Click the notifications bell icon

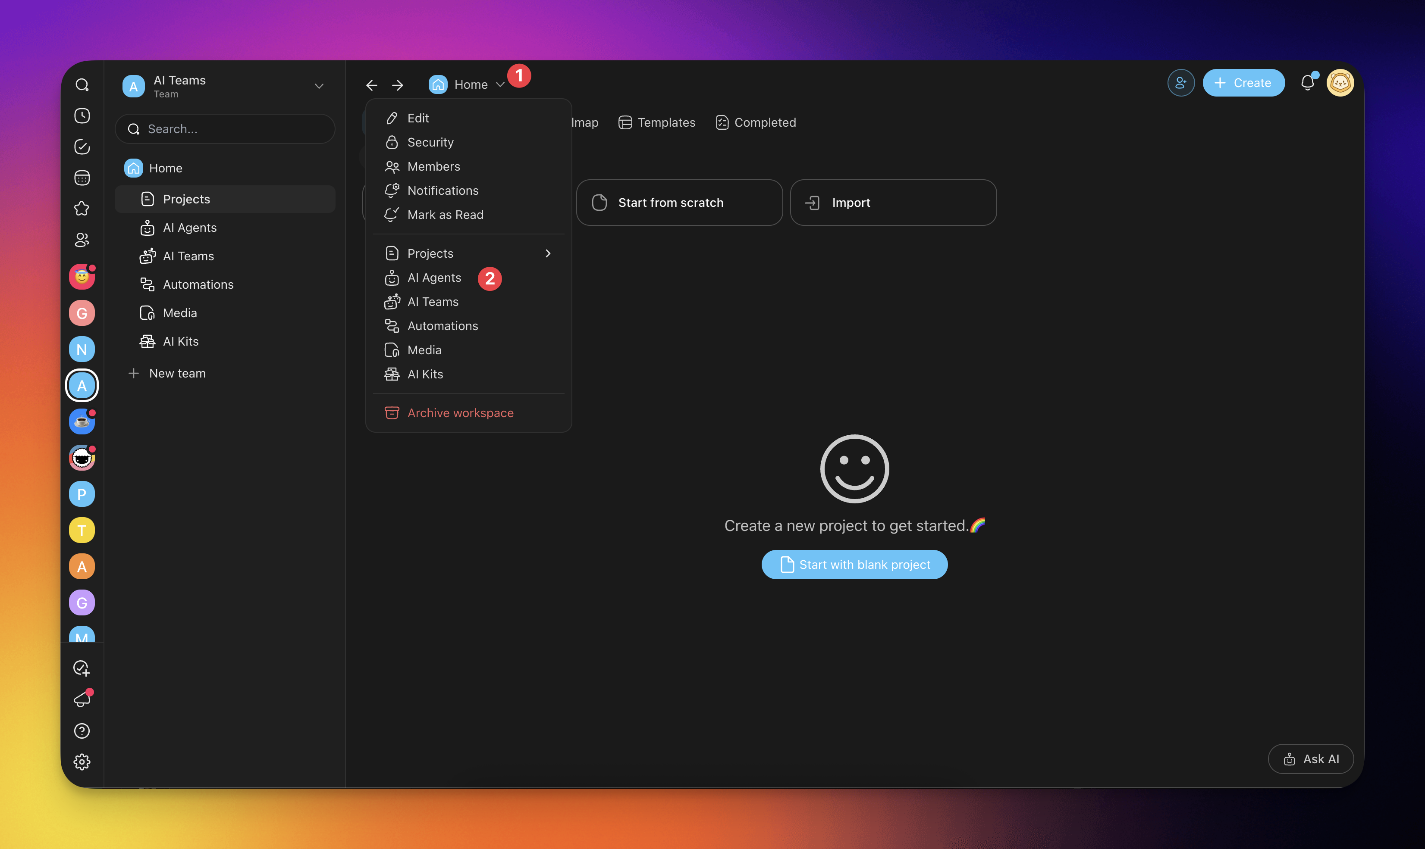point(1307,83)
